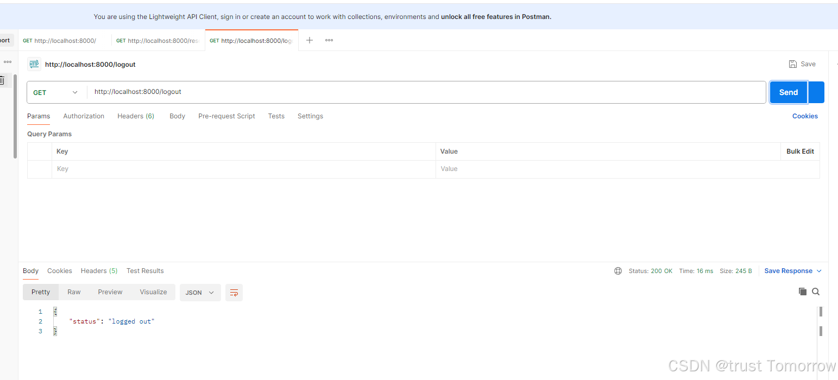Click the left sidebar scrollbar
Screen dimensions: 838x380
click(x=15, y=117)
